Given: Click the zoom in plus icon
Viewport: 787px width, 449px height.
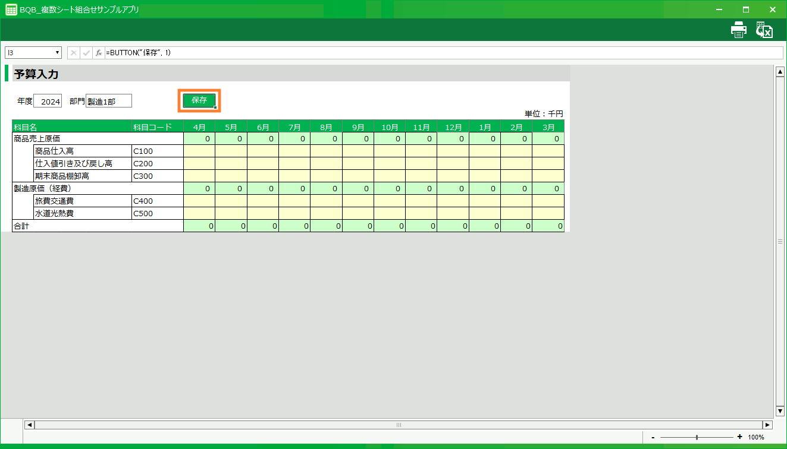Looking at the screenshot, I should (739, 437).
